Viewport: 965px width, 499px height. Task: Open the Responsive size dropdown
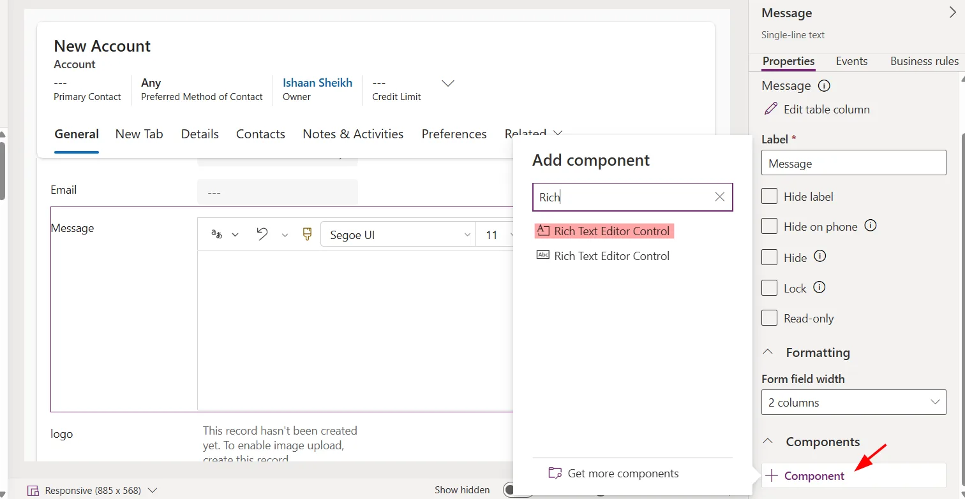pos(153,491)
